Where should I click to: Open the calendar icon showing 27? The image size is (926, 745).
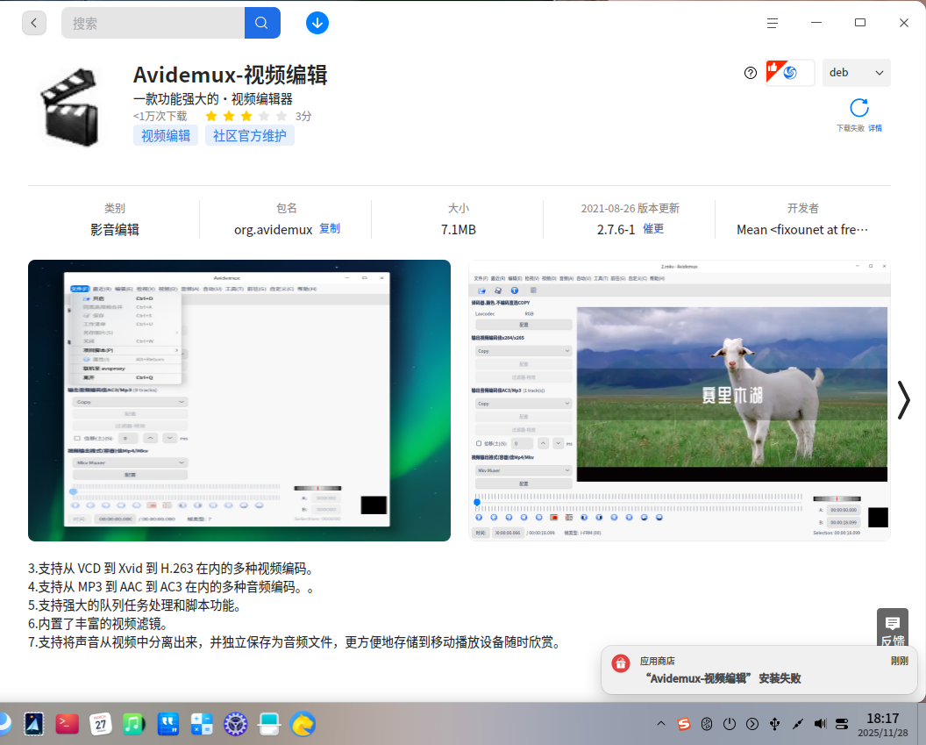coord(101,724)
